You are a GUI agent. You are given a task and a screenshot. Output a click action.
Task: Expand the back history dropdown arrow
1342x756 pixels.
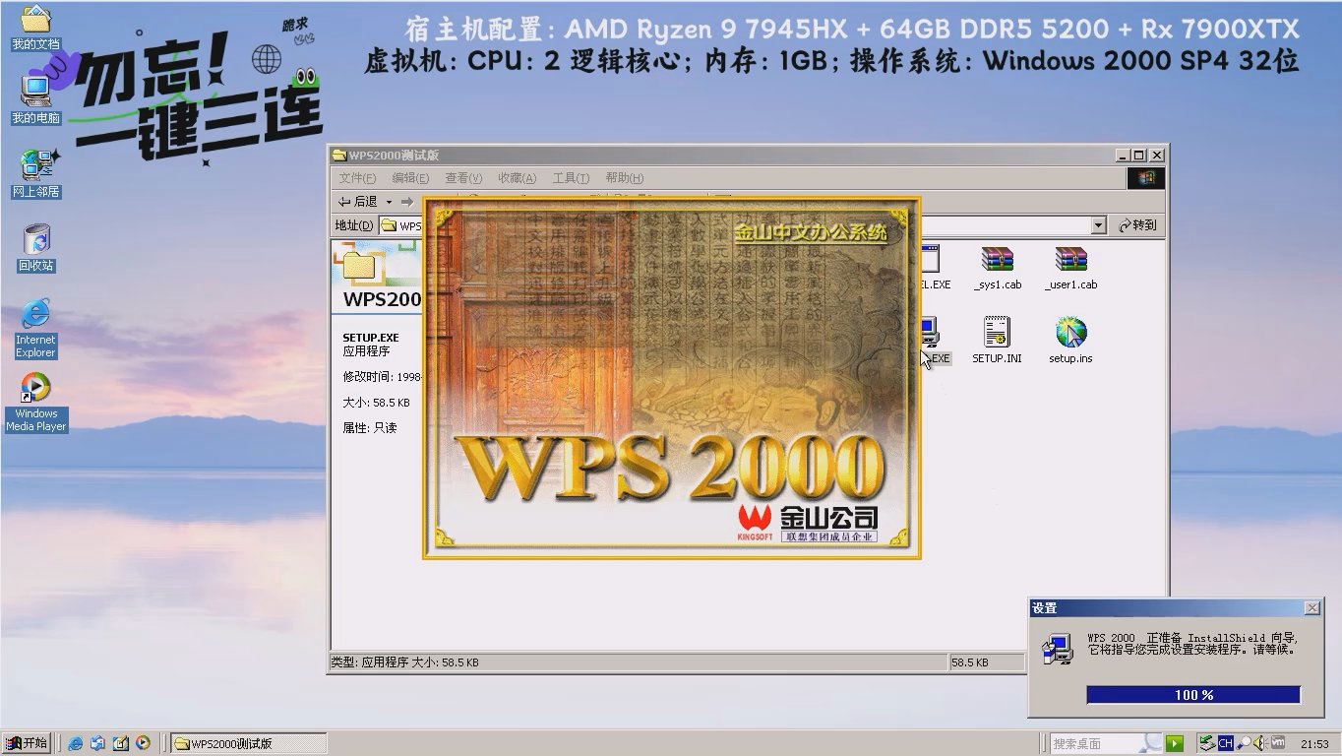coord(389,202)
